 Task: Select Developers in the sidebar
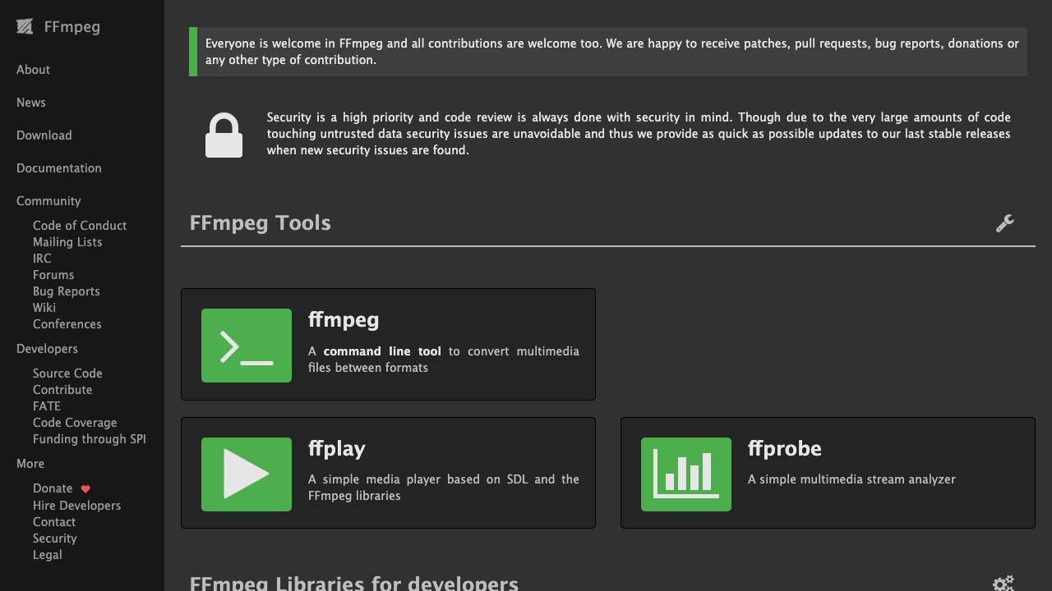coord(47,349)
